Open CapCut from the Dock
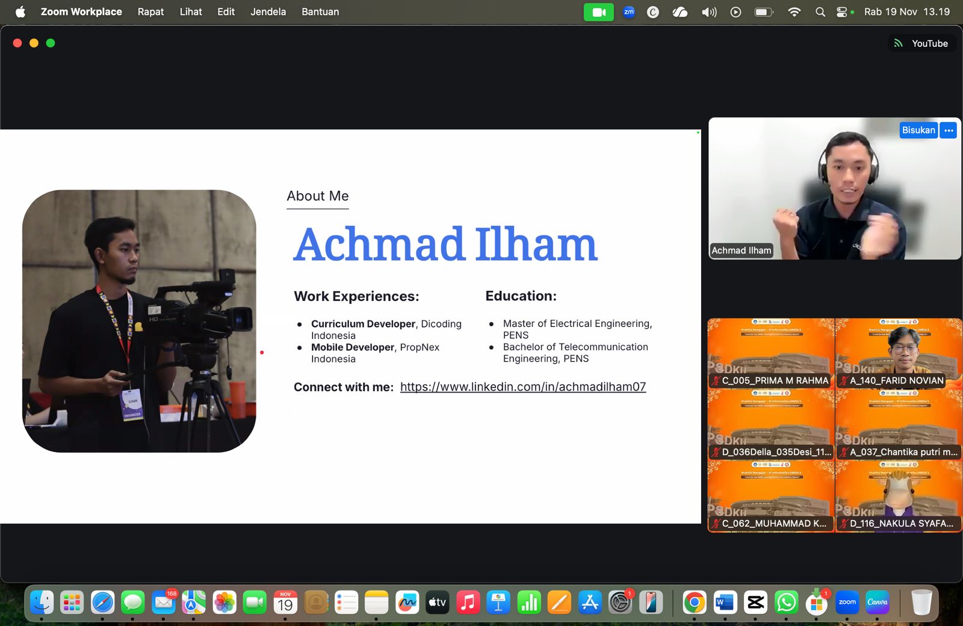 (x=755, y=603)
